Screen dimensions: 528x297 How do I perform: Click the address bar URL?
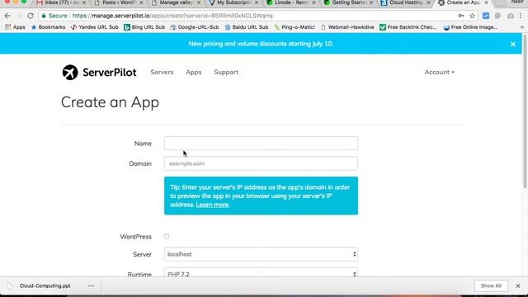(172, 16)
